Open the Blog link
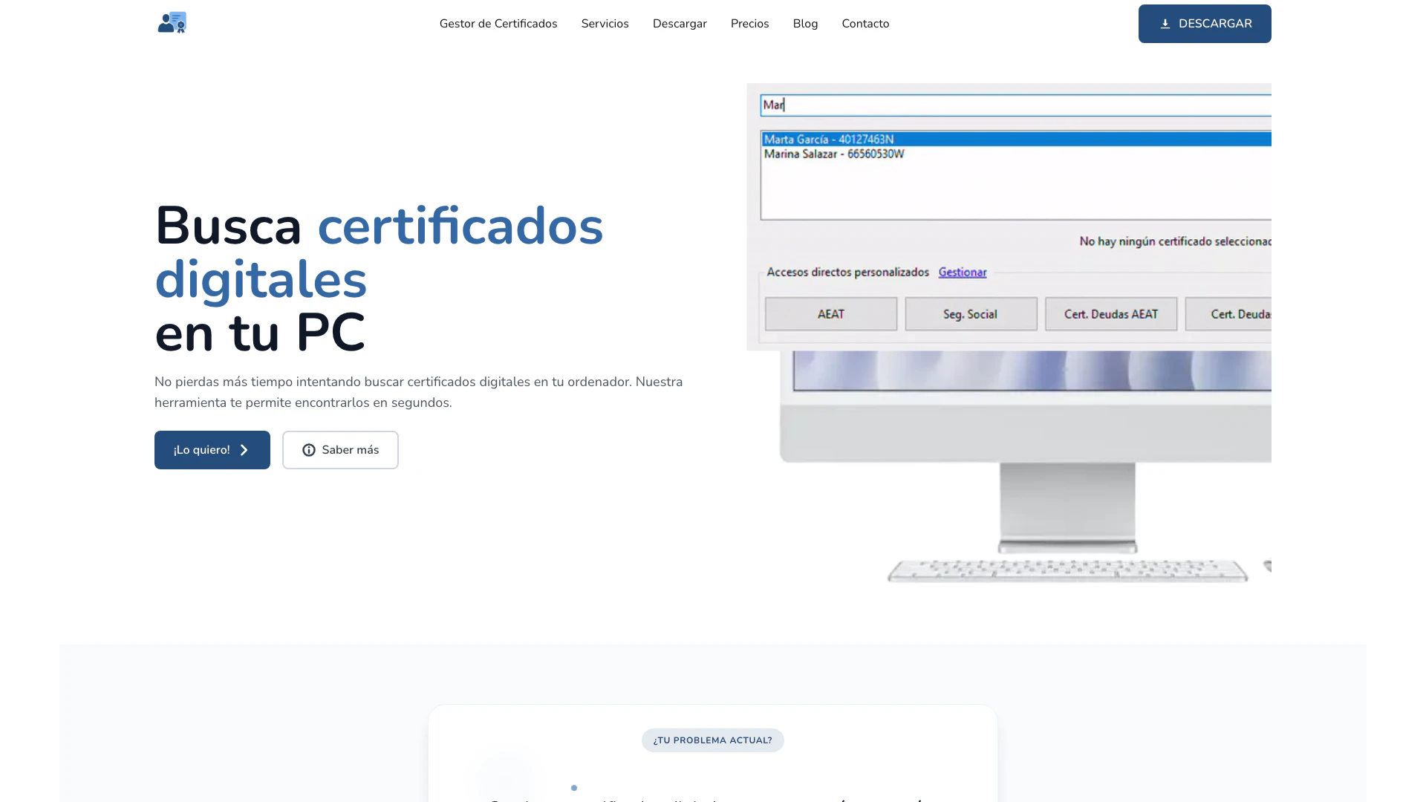Viewport: 1426px width, 802px height. 805,24
